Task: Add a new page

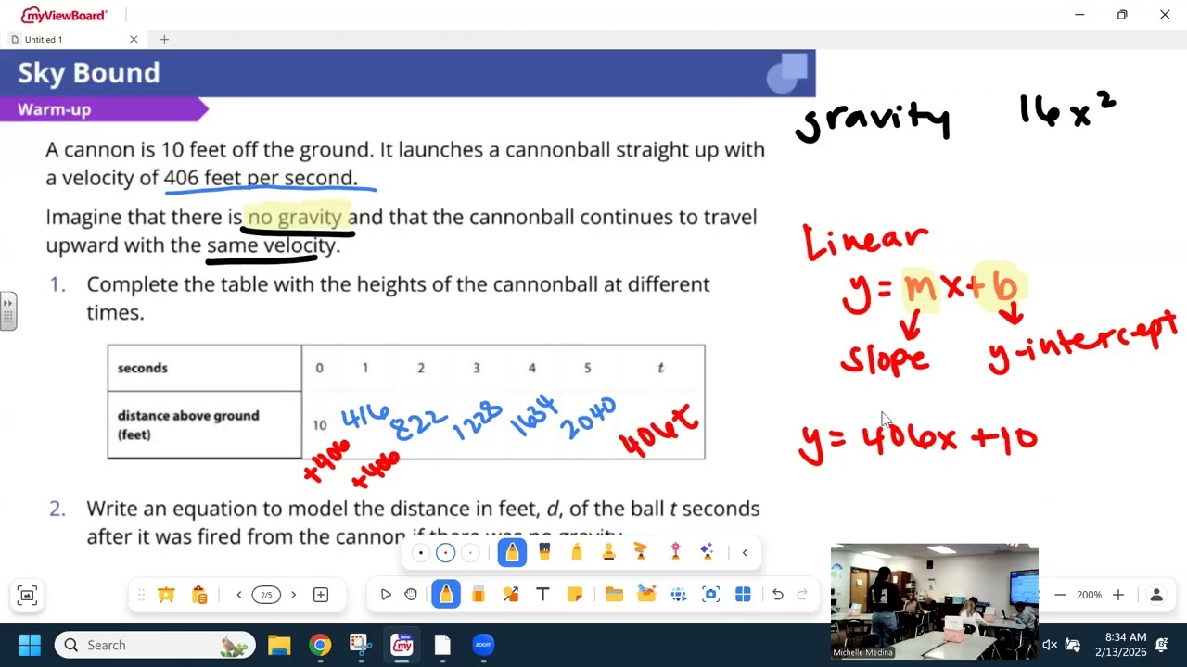Action: pyautogui.click(x=321, y=595)
